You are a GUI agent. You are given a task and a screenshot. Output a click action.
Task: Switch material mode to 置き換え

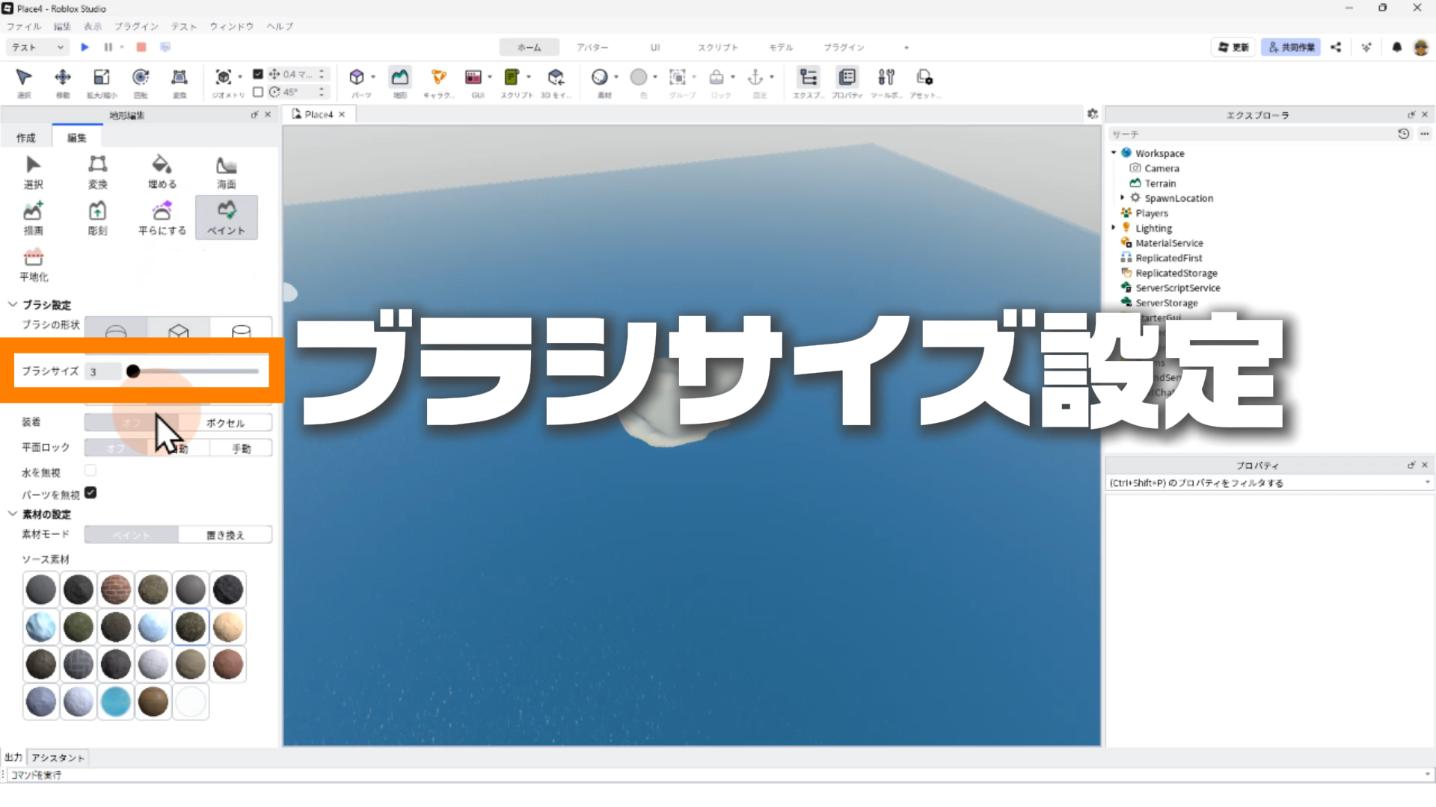(x=225, y=535)
